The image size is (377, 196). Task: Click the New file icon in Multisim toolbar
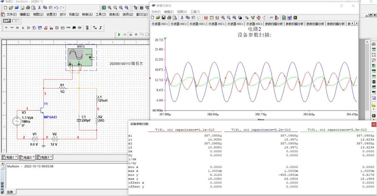pos(6,8)
